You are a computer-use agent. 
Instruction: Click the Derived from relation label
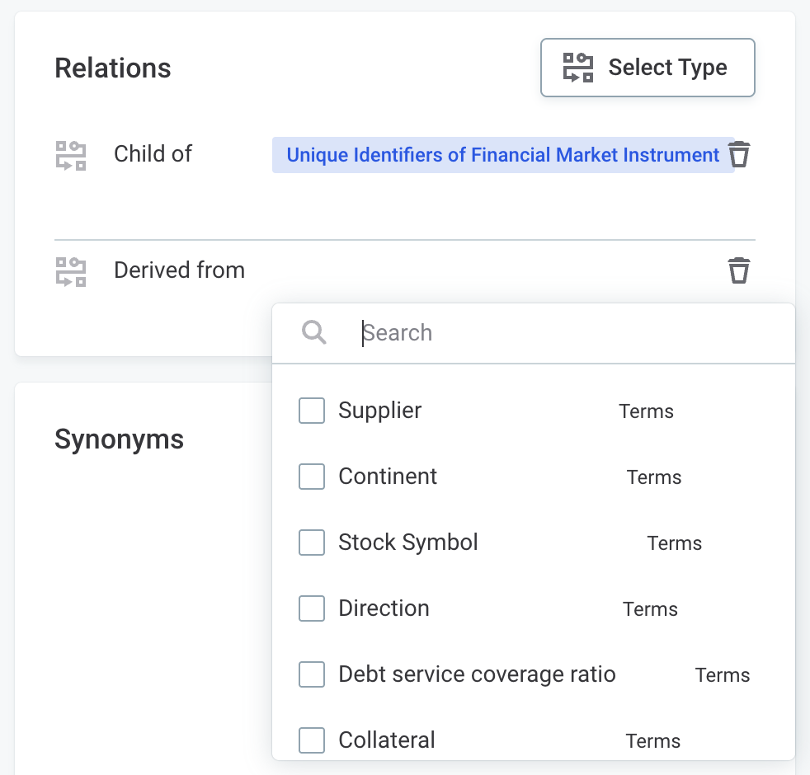coord(179,270)
